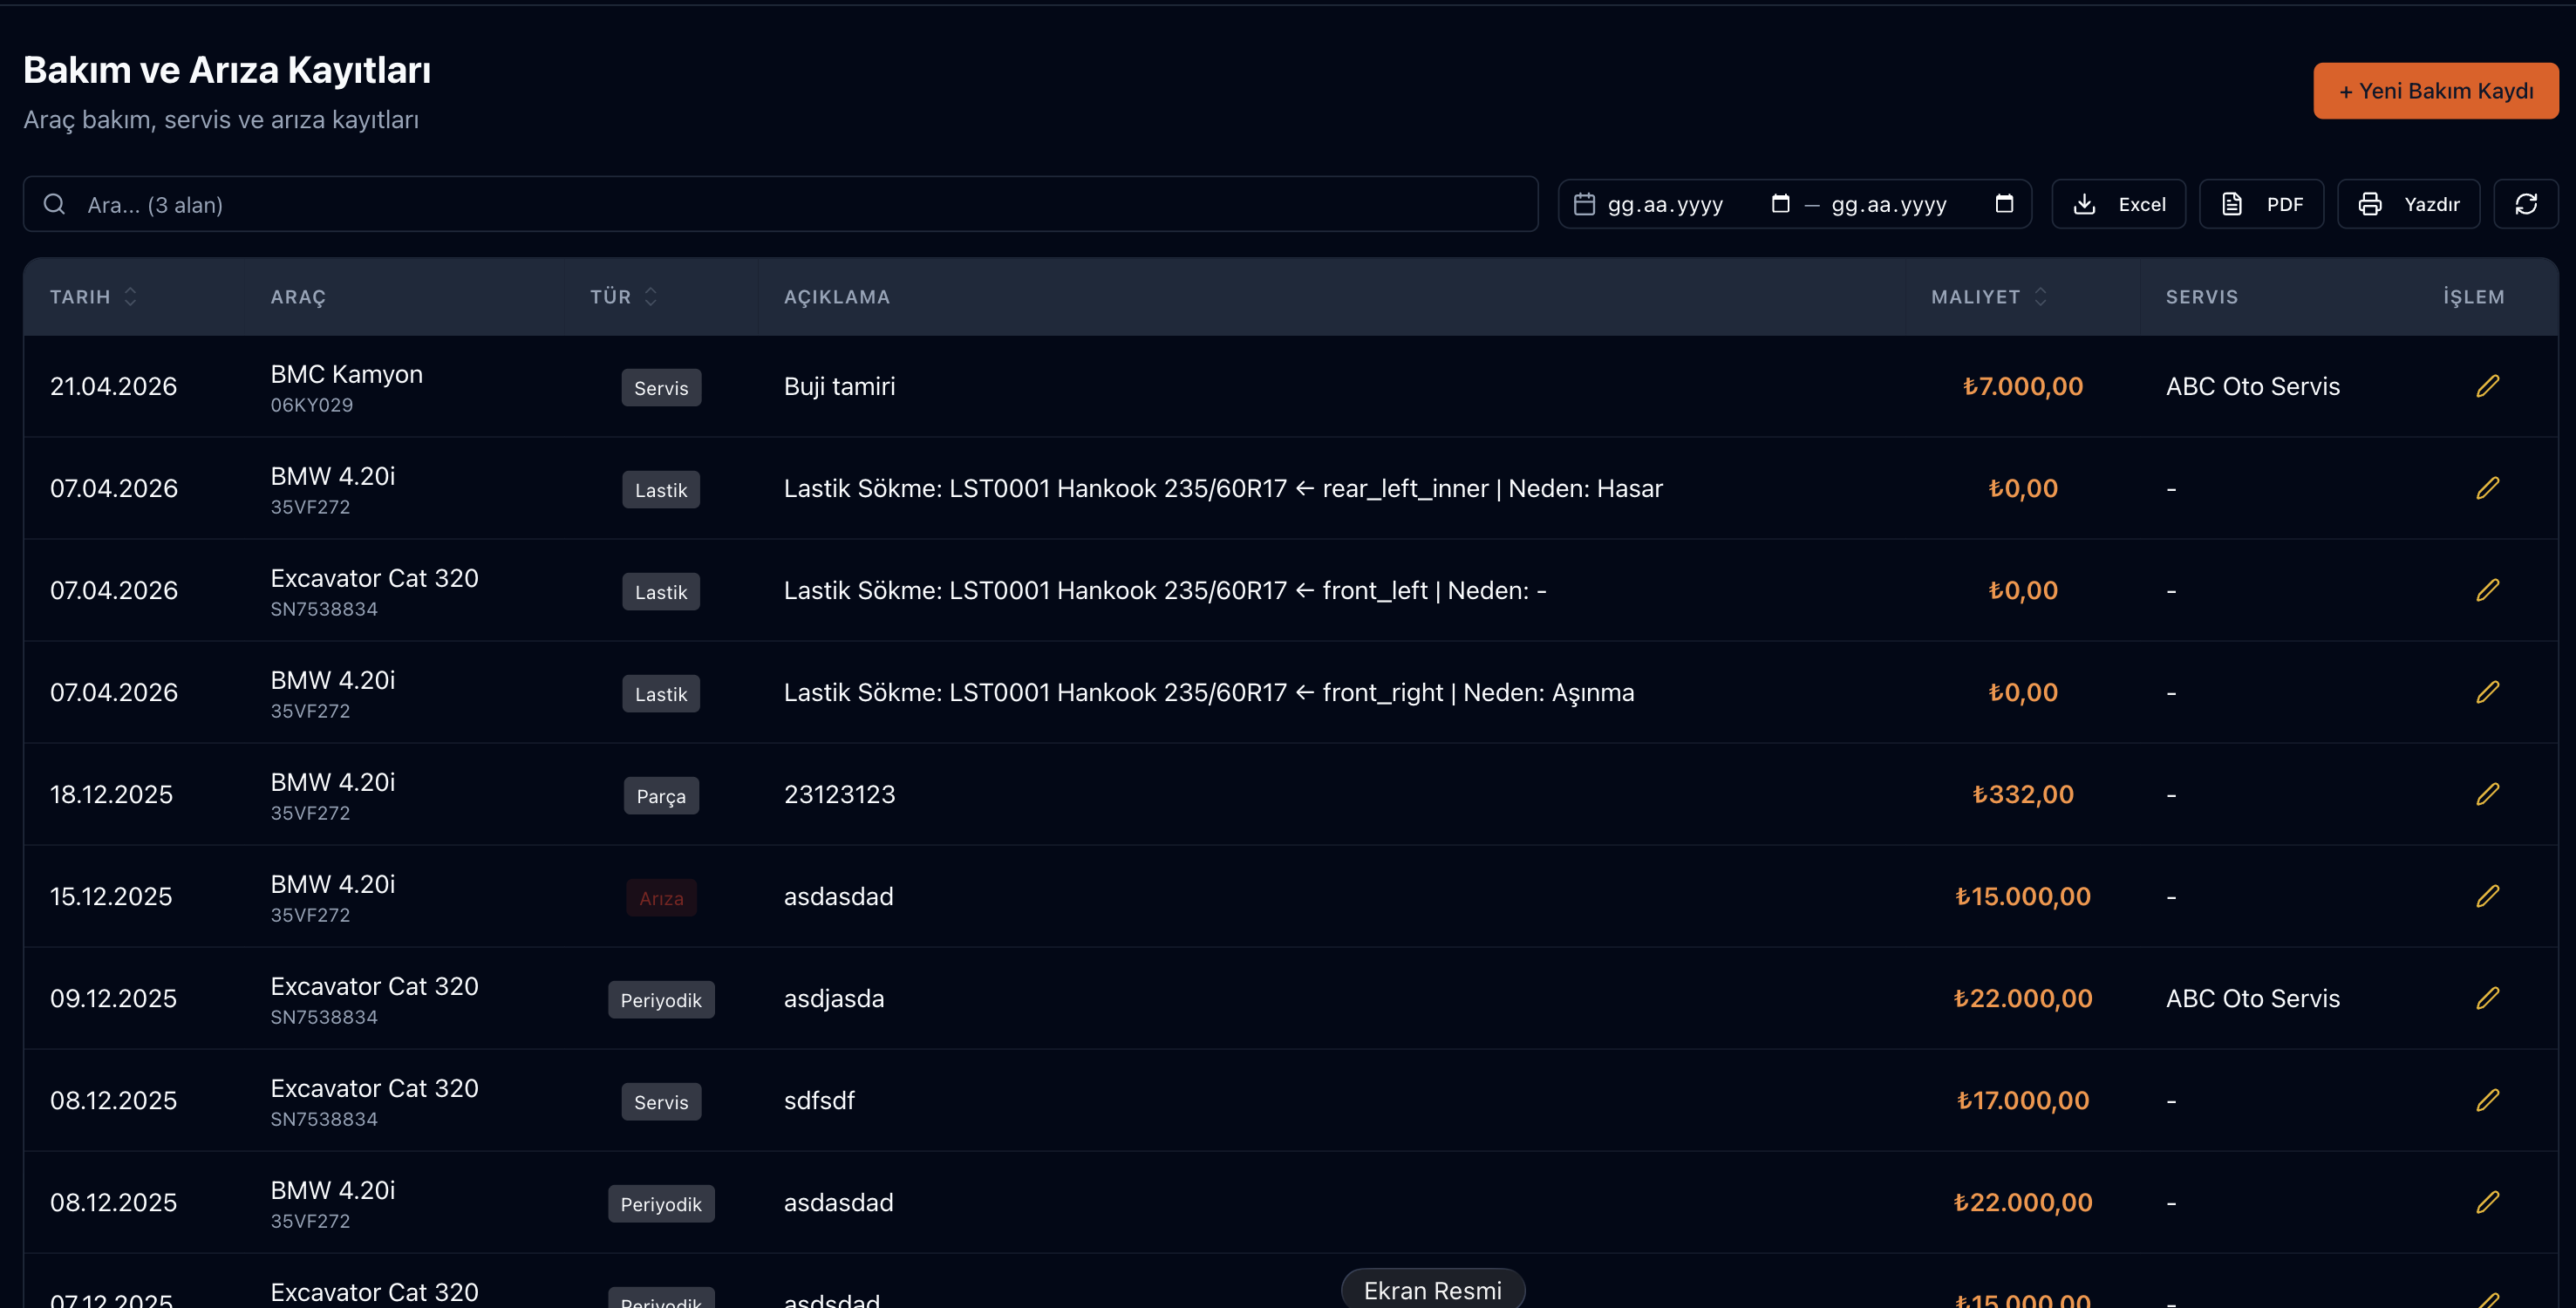Screen dimensions: 2576x1308
Task: Sort table by Tür column
Action: 623,297
